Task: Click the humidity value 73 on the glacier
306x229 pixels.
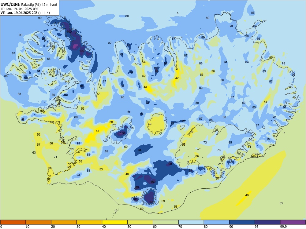Action: (x=205, y=143)
